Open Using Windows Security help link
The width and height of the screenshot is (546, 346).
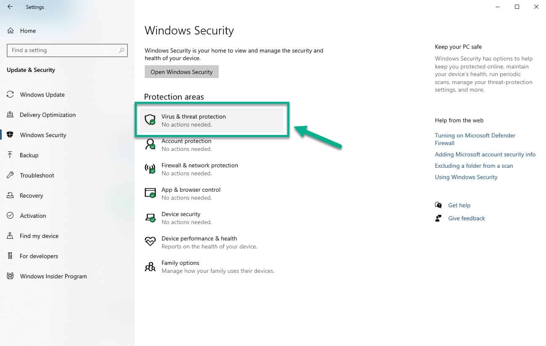pos(466,177)
